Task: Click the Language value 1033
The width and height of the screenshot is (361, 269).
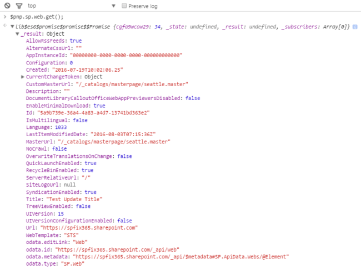Action: click(x=61, y=127)
